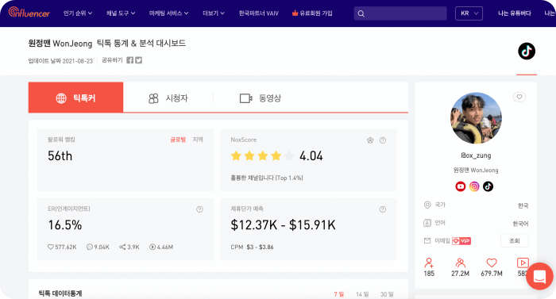Select the 7 일 period
Screen dimensions: 556x299
[x=338, y=294]
